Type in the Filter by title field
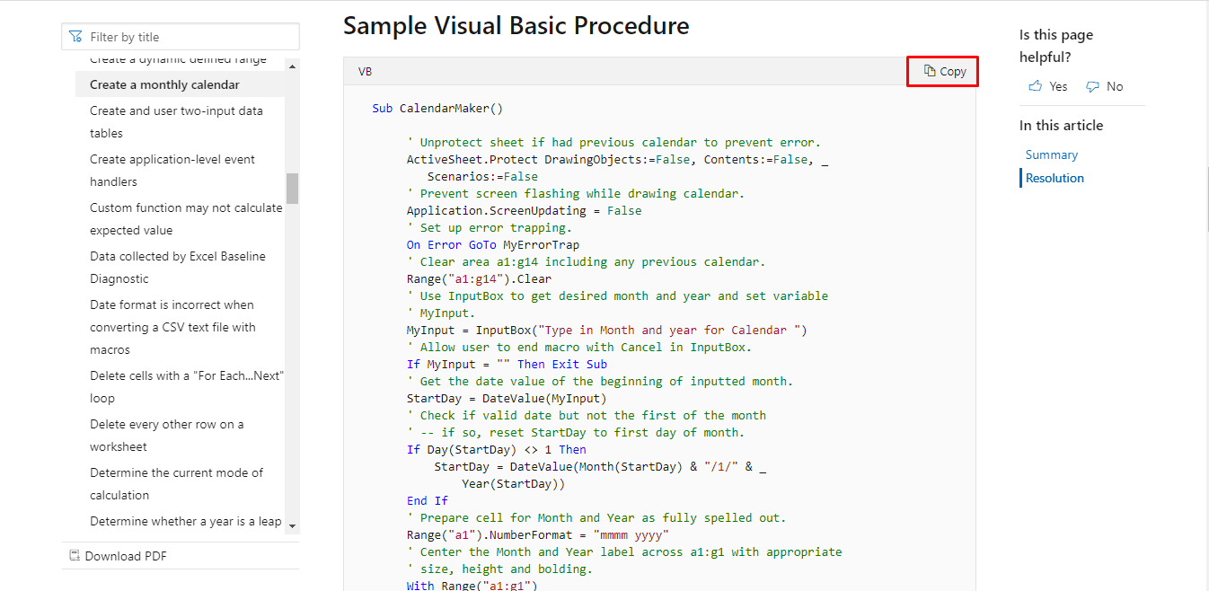The image size is (1209, 591). tap(189, 37)
